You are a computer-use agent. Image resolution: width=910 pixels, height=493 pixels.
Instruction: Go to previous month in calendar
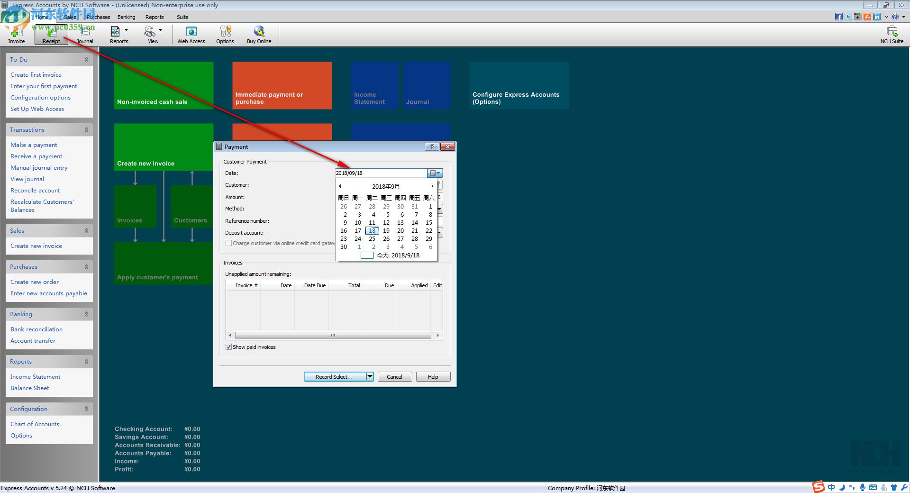[x=340, y=186]
